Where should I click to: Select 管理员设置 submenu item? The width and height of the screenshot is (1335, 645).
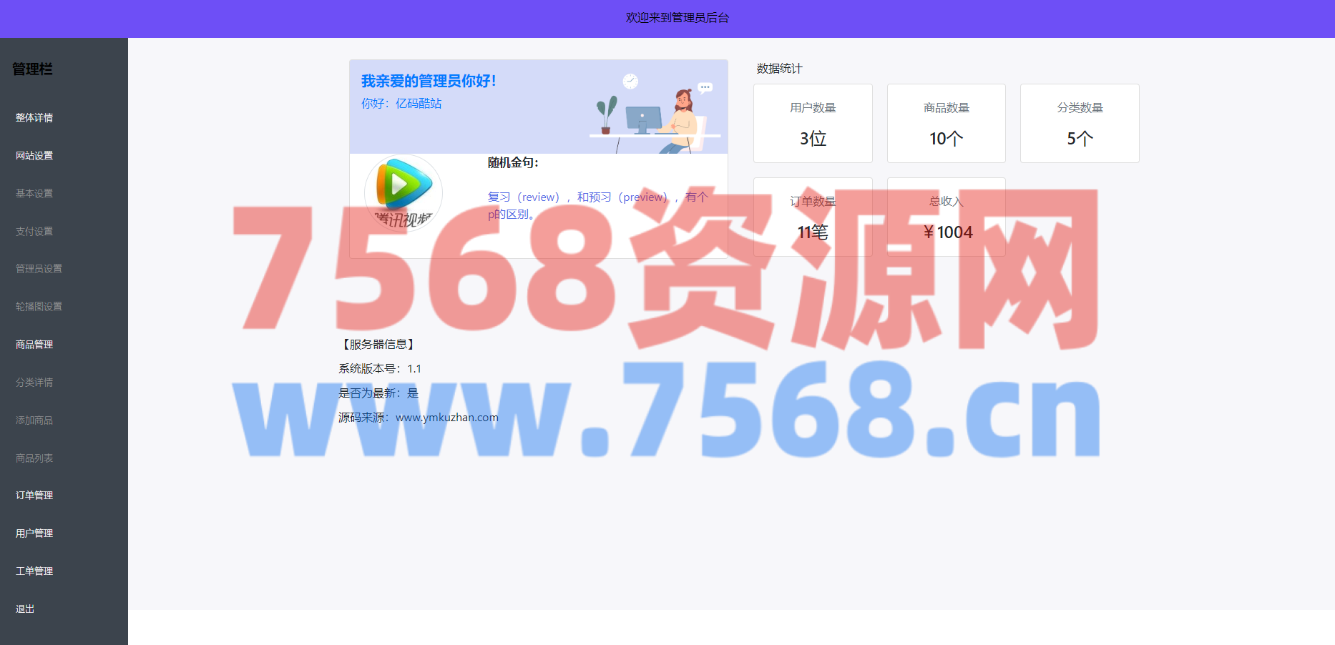pos(39,269)
